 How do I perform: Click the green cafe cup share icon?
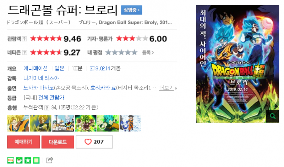pos(19,160)
